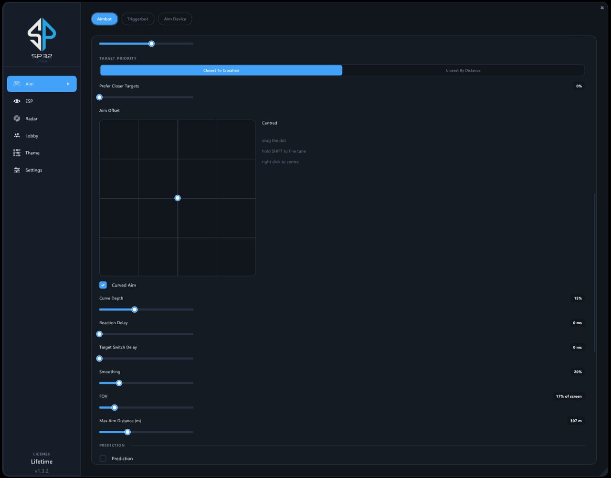Click the vertical scrollbar of the settings panel

(x=594, y=273)
